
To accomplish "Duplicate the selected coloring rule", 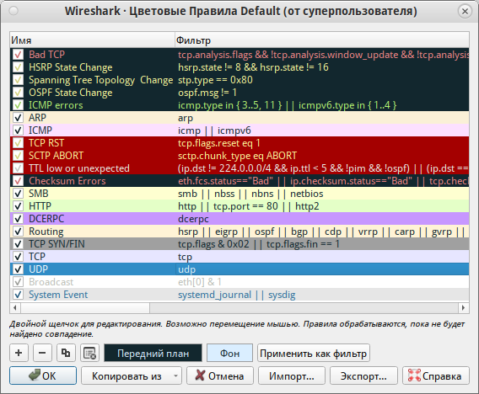I will 66,353.
